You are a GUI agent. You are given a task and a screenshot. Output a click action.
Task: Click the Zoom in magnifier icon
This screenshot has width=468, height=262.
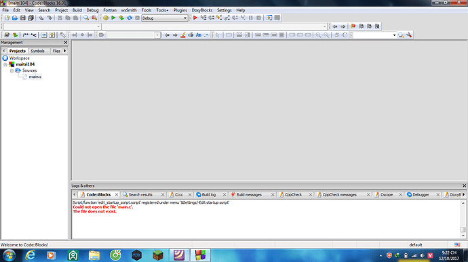coord(319,35)
